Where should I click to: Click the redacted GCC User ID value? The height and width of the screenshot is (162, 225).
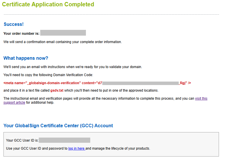coord(64,140)
